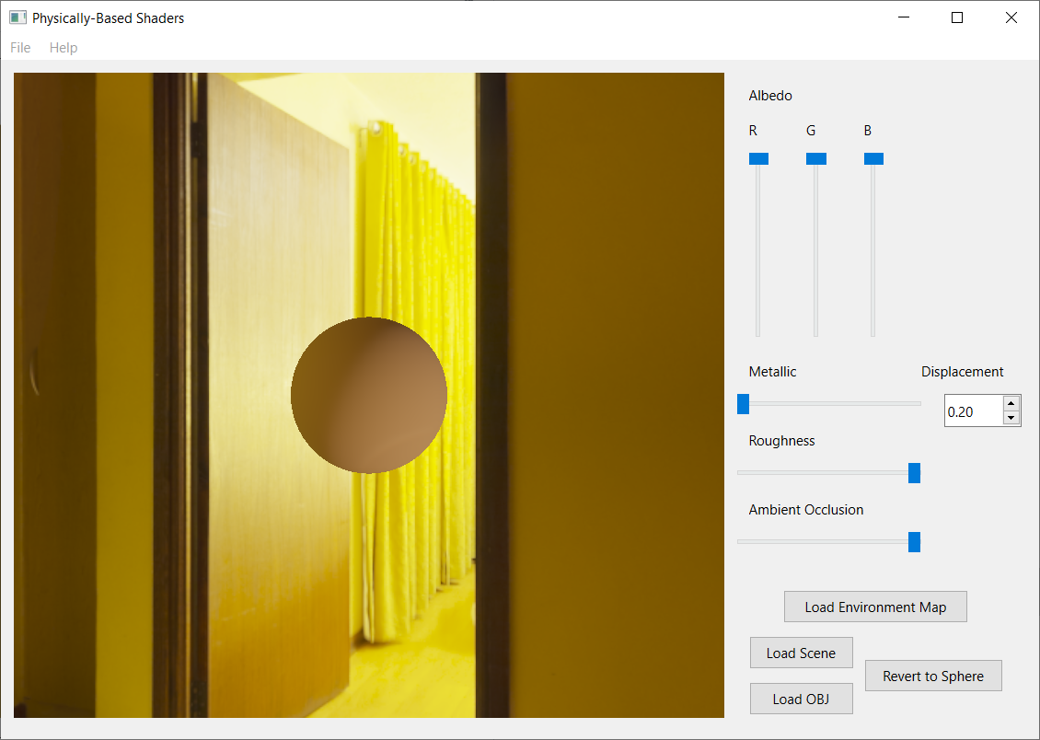Click the Load OBJ button

coord(802,699)
